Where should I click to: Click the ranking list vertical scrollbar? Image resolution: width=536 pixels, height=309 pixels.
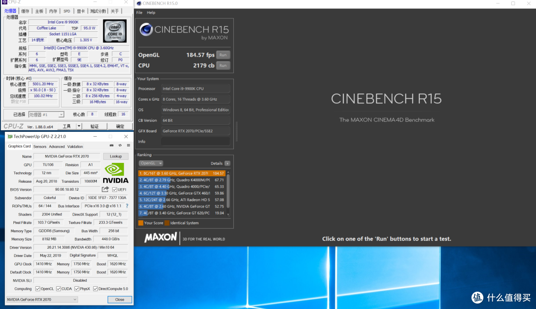[x=228, y=192]
